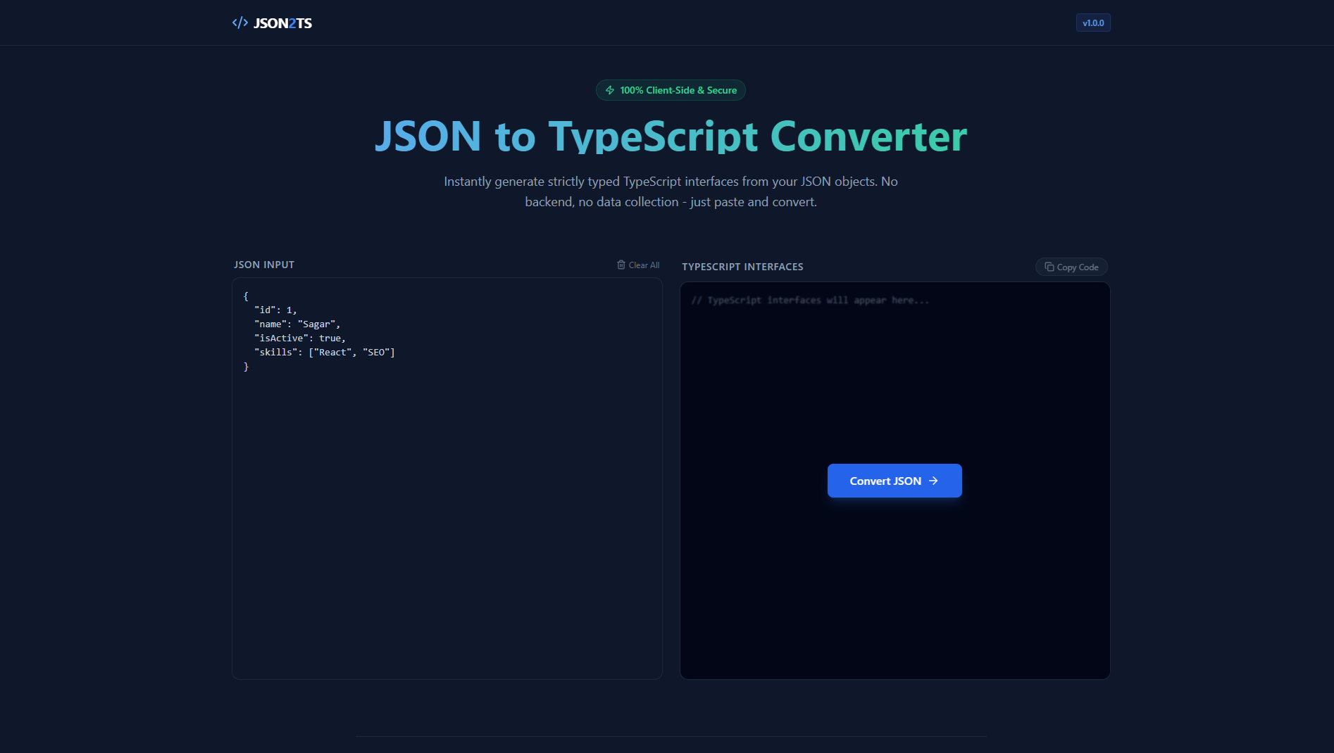Click the TYPESCRIPT INTERFACES panel label
The height and width of the screenshot is (753, 1334).
[x=742, y=267]
